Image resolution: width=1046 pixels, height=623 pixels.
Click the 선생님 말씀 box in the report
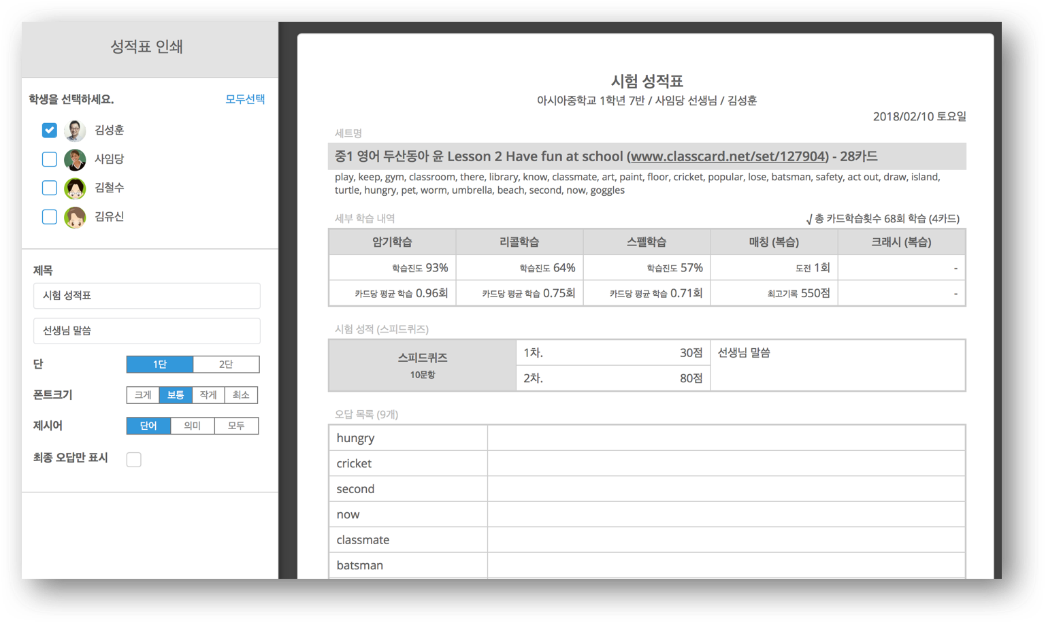838,365
